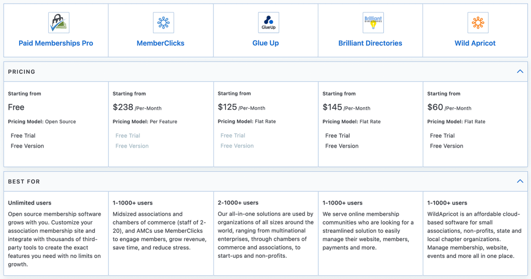This screenshot has width=531, height=279.
Task: Click the Paid Memberships Pro logo icon
Action: 59,23
